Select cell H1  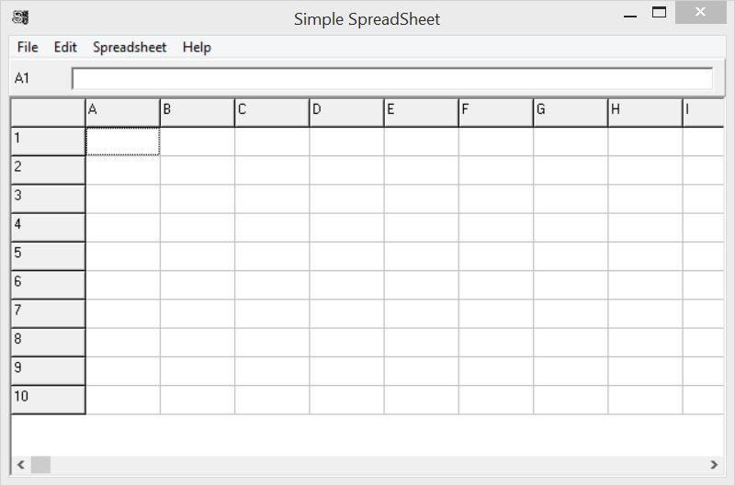[646, 141]
